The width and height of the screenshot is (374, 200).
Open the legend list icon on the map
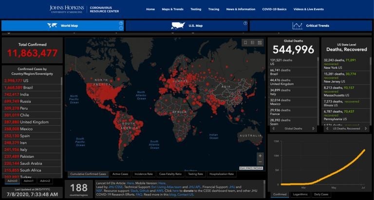(253, 43)
